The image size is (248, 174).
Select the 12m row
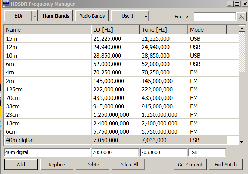pos(121,47)
